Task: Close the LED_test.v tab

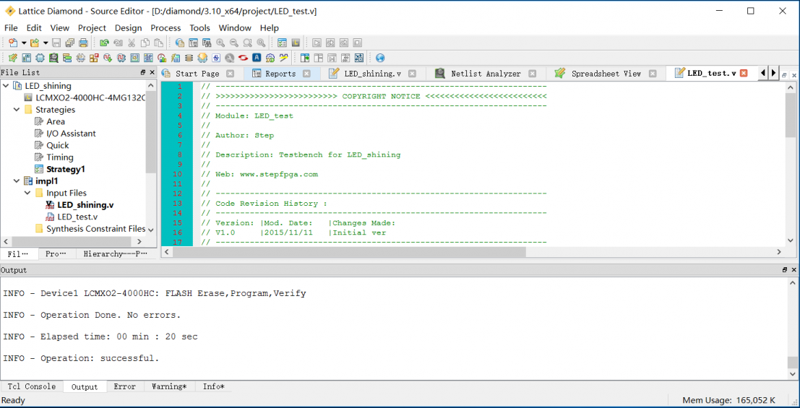Action: 744,73
